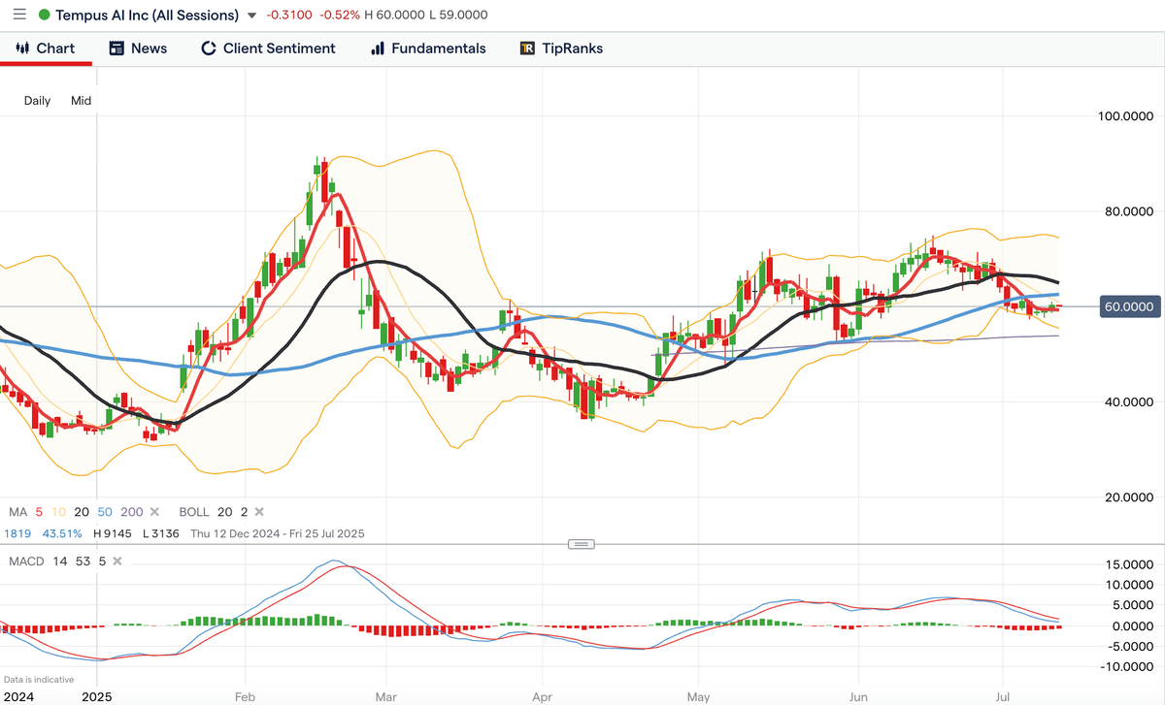Image resolution: width=1165 pixels, height=705 pixels.
Task: Open the hamburger menu icon
Action: [19, 16]
